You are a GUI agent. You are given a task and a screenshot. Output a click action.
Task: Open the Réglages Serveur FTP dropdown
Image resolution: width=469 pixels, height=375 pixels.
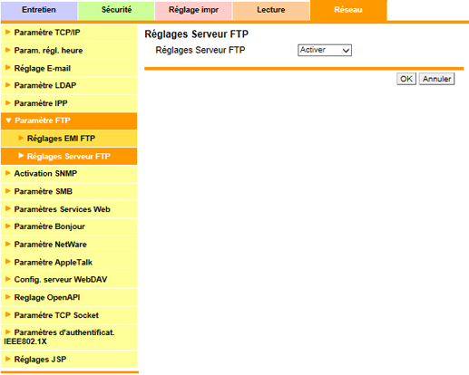325,50
